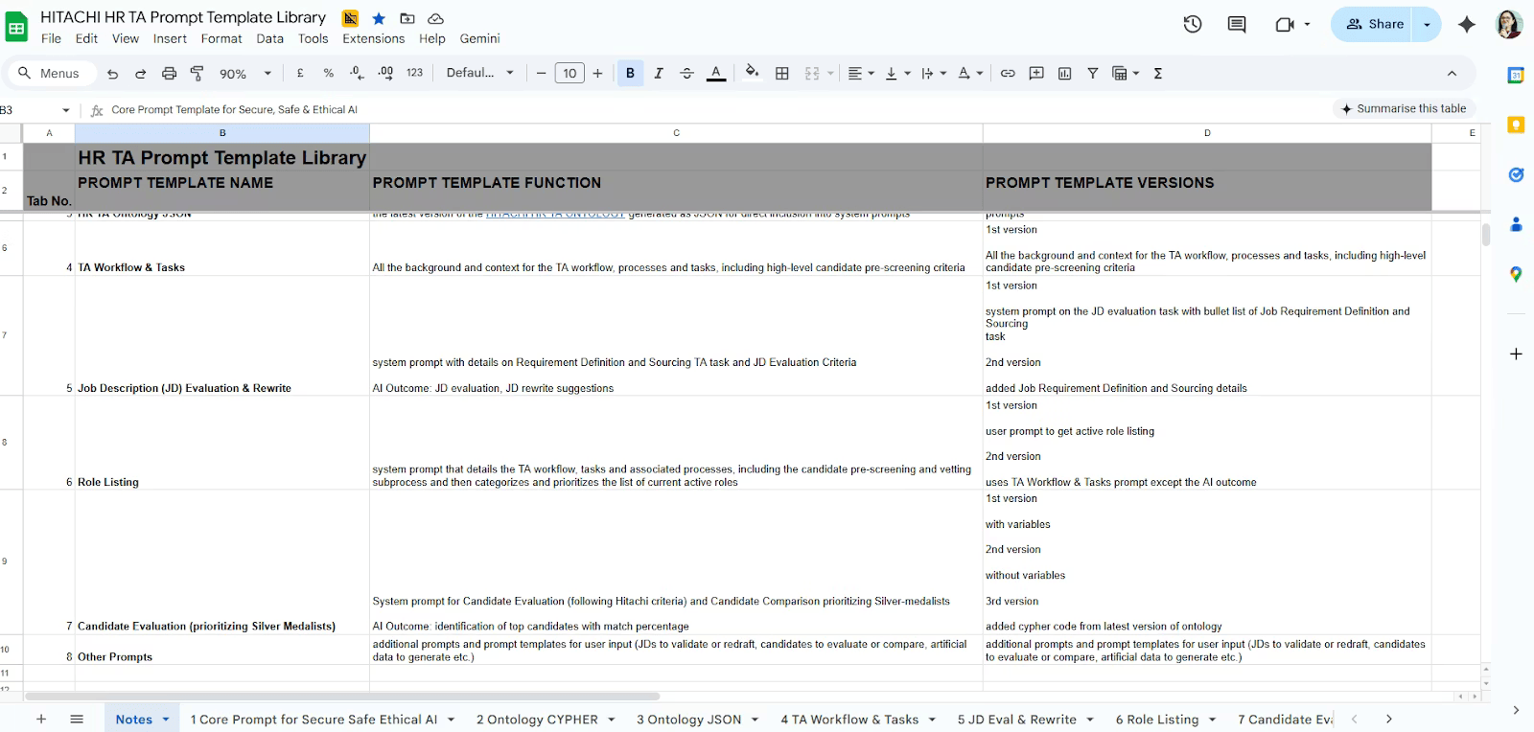This screenshot has width=1534, height=732.
Task: Add a new sheet plus button
Action: pos(40,719)
